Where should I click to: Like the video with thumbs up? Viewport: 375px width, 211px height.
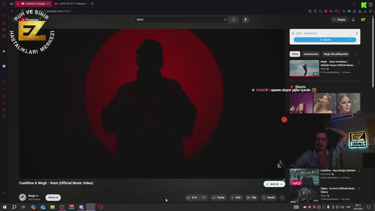tap(192, 198)
